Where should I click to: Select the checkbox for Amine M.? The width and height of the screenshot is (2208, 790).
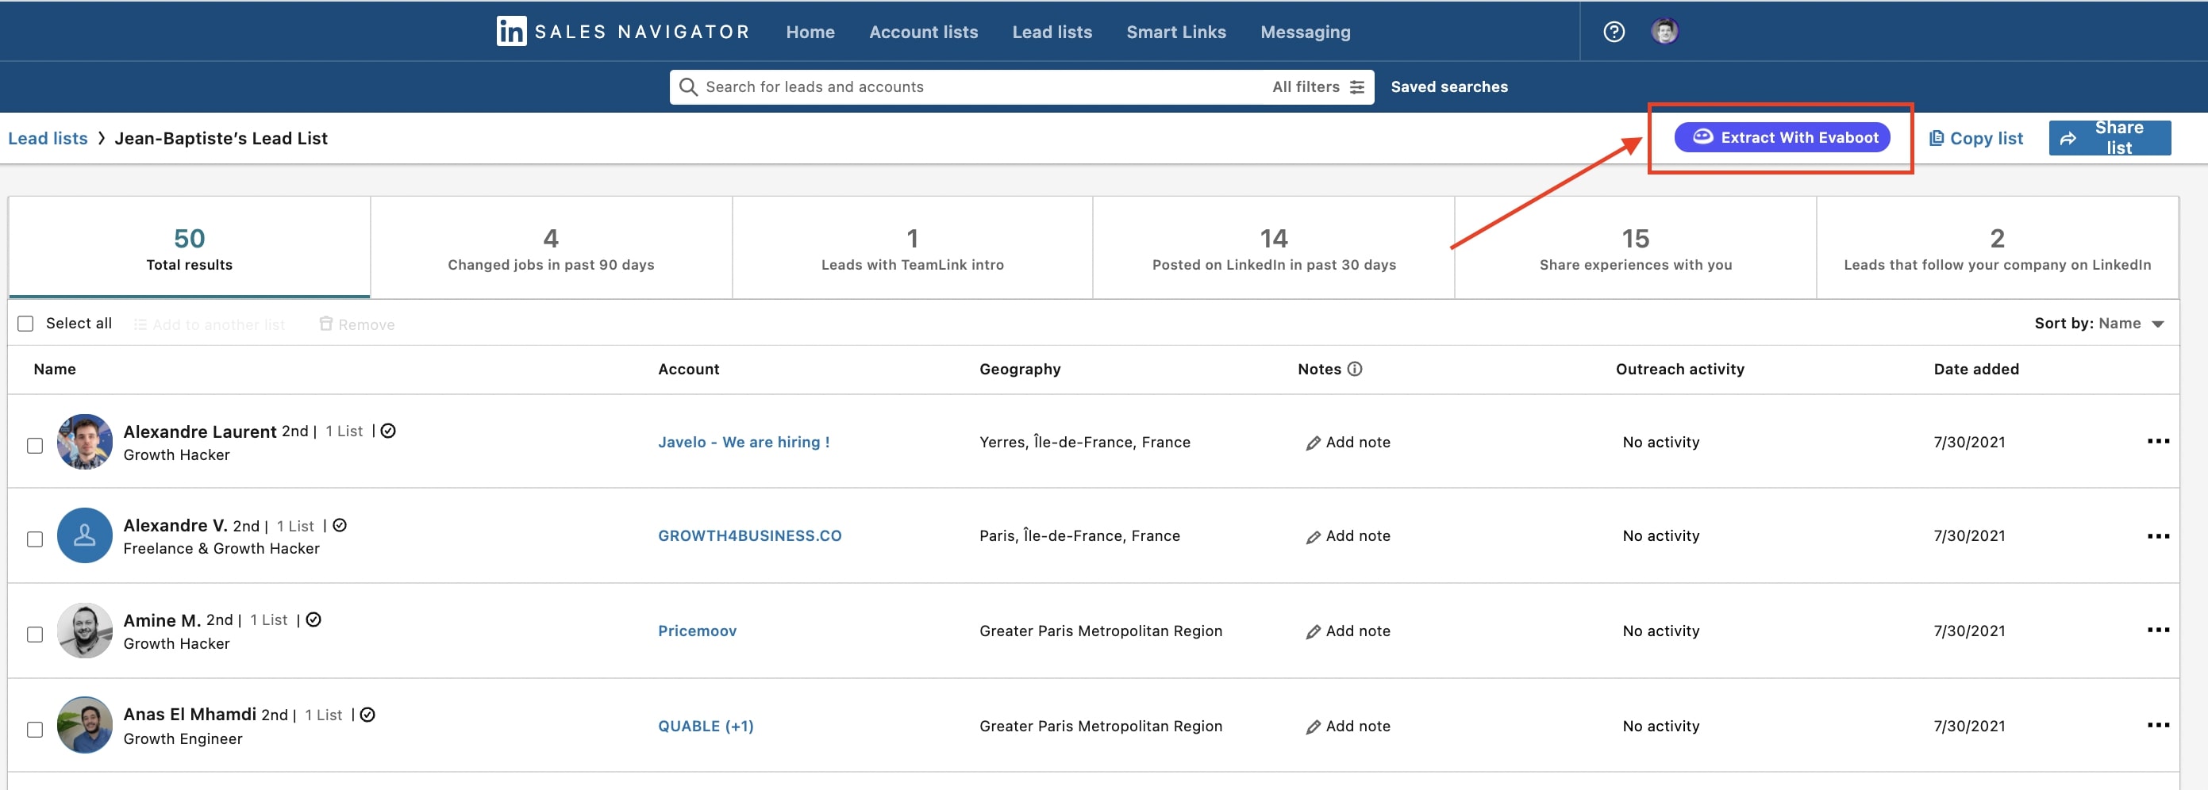tap(35, 634)
